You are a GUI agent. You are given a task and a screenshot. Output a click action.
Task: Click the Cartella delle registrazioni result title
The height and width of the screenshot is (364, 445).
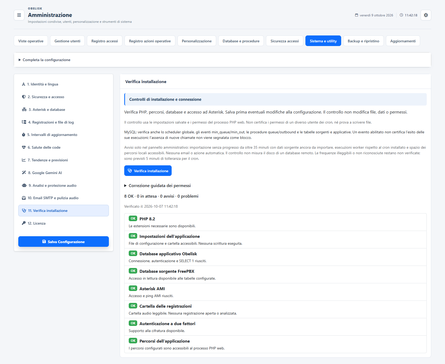(x=166, y=306)
